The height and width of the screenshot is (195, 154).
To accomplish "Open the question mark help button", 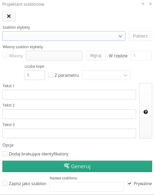I will coord(146,111).
